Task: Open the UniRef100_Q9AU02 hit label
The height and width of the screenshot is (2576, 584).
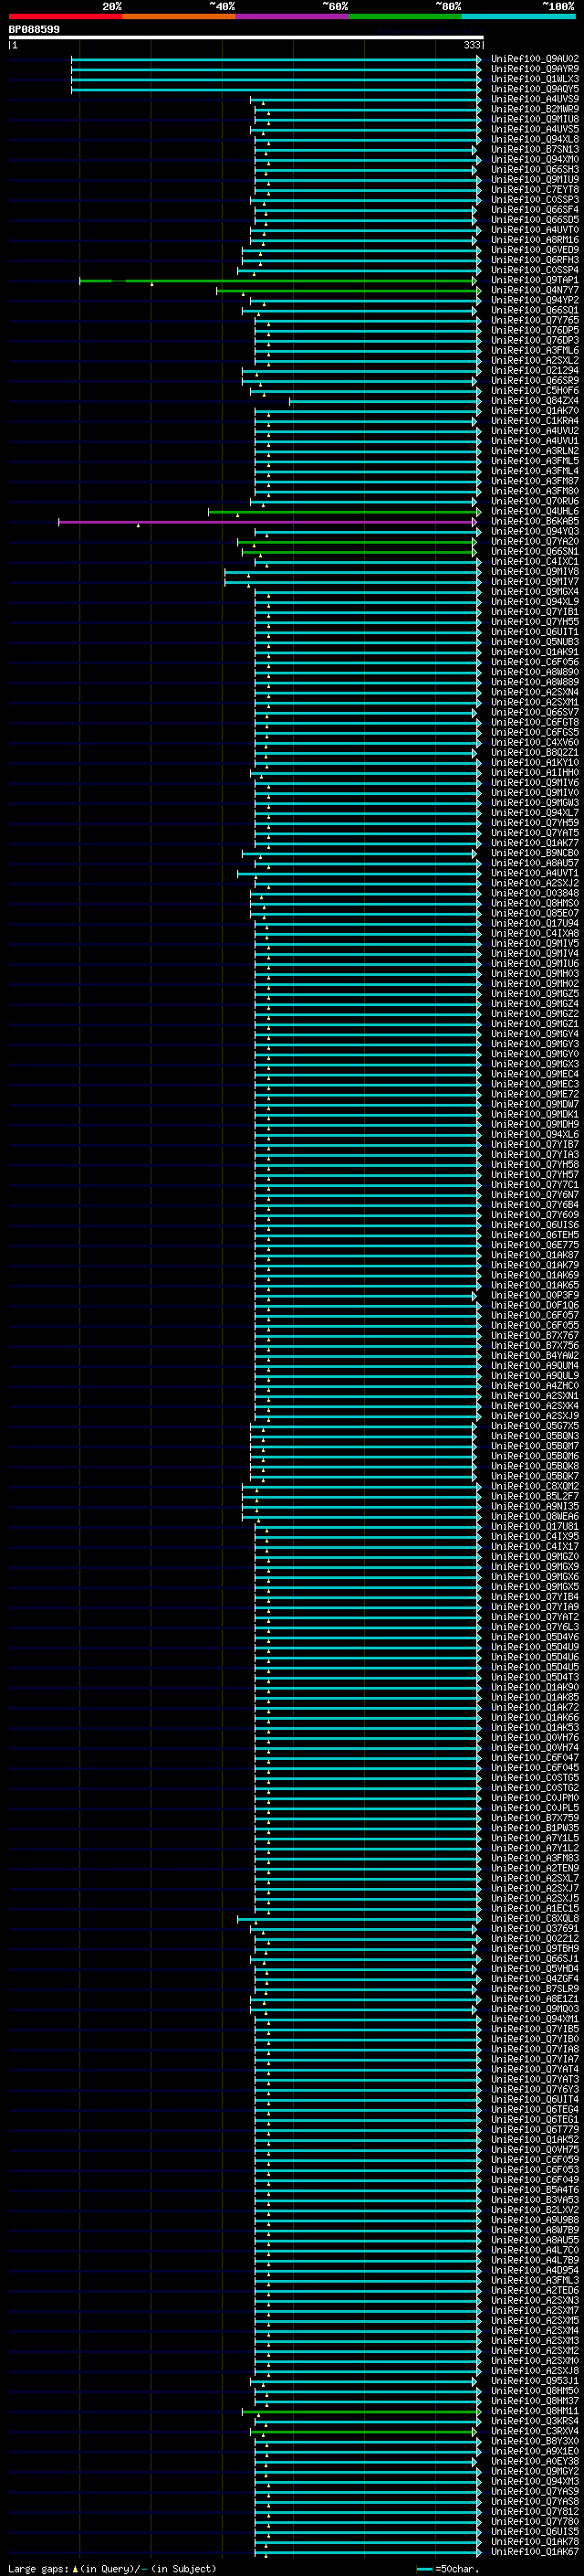Action: pos(535,59)
